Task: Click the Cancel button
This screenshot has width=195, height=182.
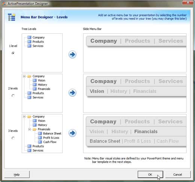Action: [178, 174]
